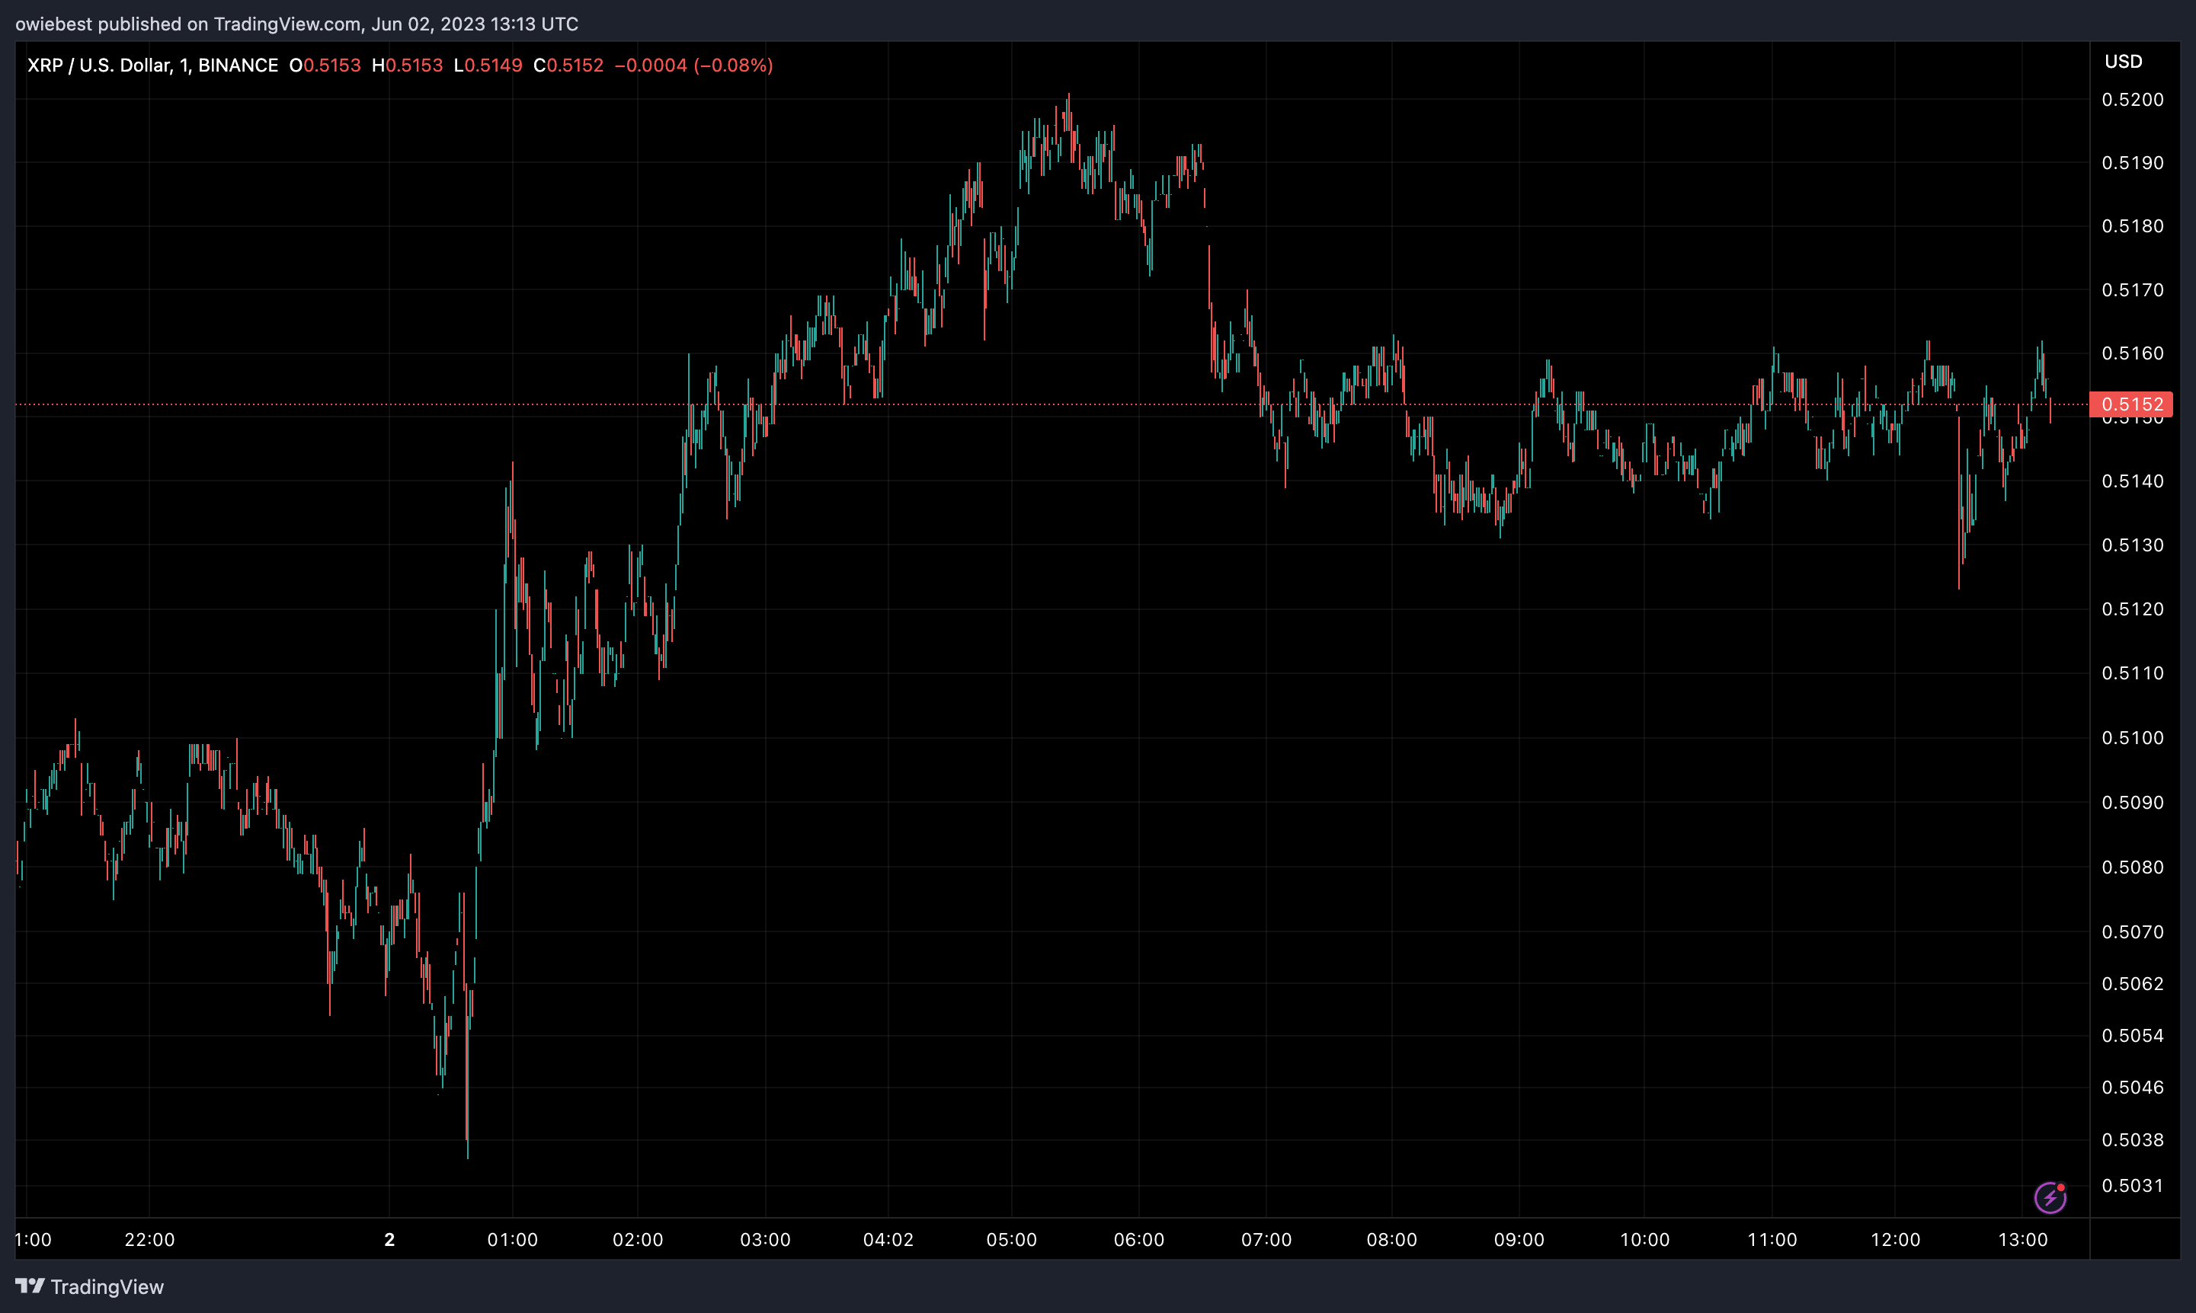Click the bold date marker 2 on time axis
2196x1313 pixels.
click(x=389, y=1240)
